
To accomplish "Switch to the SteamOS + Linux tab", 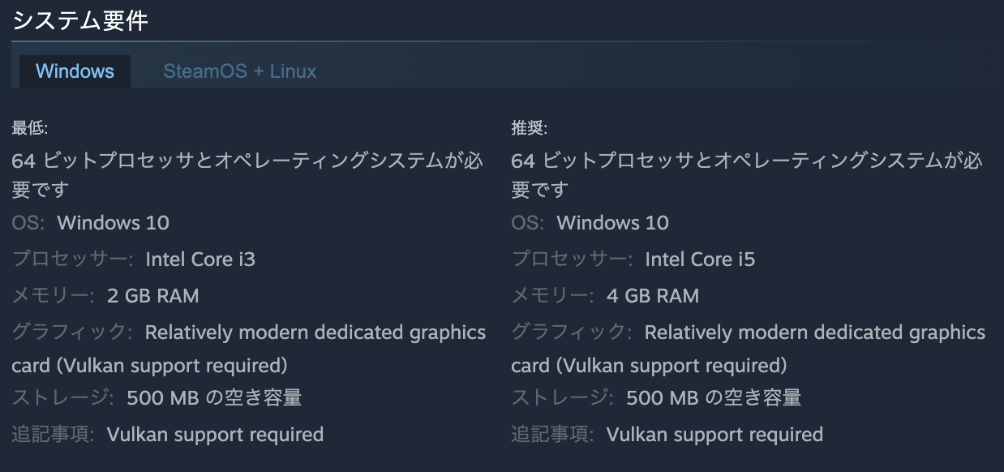I will click(239, 71).
